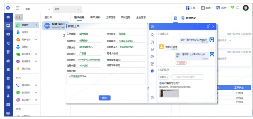The width and height of the screenshot is (253, 119).
Task: Click the 现场联系人 field 13666062345
Action: [132, 47]
